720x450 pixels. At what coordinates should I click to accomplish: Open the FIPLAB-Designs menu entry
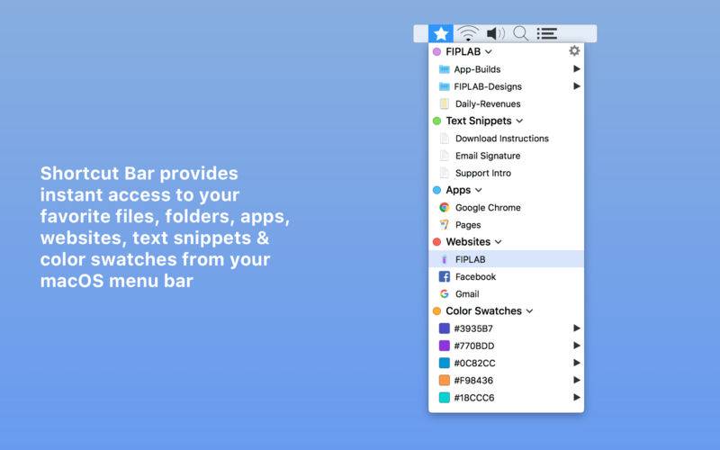point(506,86)
